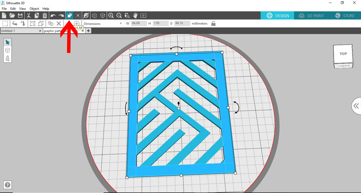Select the Pan hand tool
The width and height of the screenshot is (361, 193).
point(135,15)
